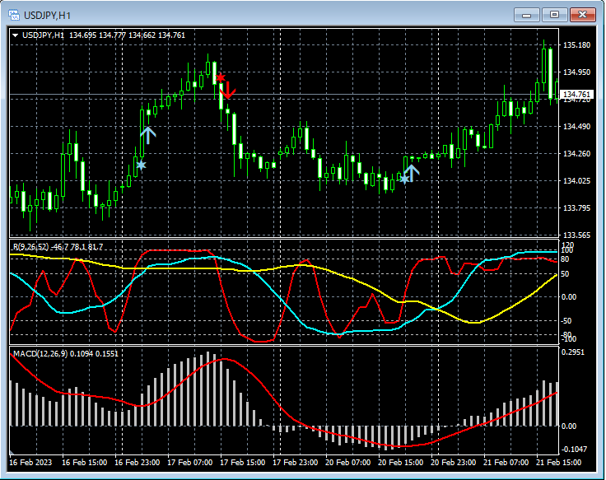Click the 20 Feb 23:00 time label

(454, 462)
